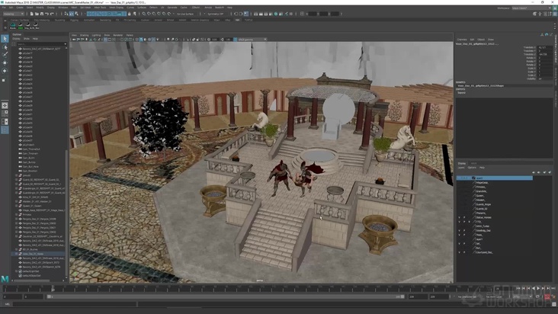558x314 pixels.
Task: Enable snap to points icon
Action: pyautogui.click(x=154, y=14)
